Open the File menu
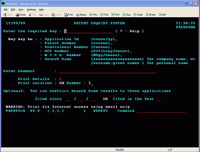 (6, 10)
